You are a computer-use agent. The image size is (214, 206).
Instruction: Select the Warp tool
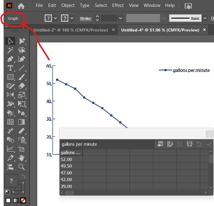pyautogui.click(x=10, y=104)
